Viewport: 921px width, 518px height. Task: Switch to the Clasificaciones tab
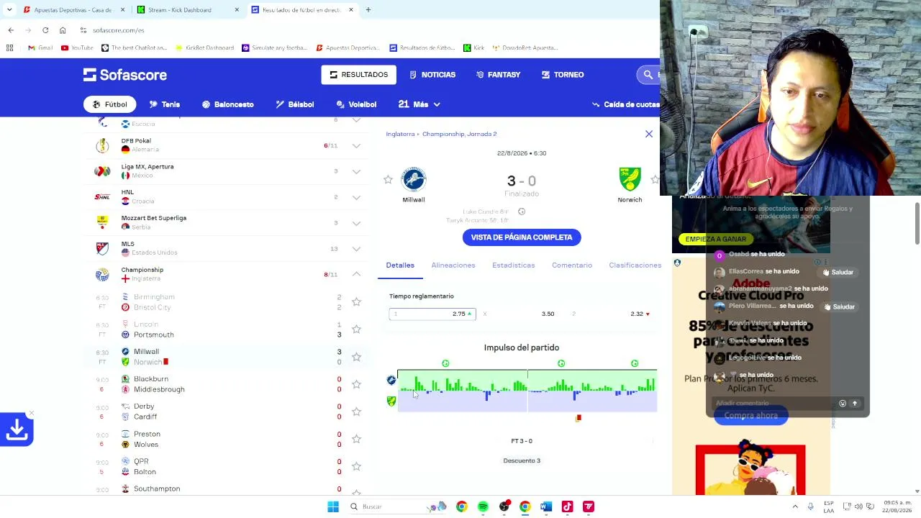635,265
